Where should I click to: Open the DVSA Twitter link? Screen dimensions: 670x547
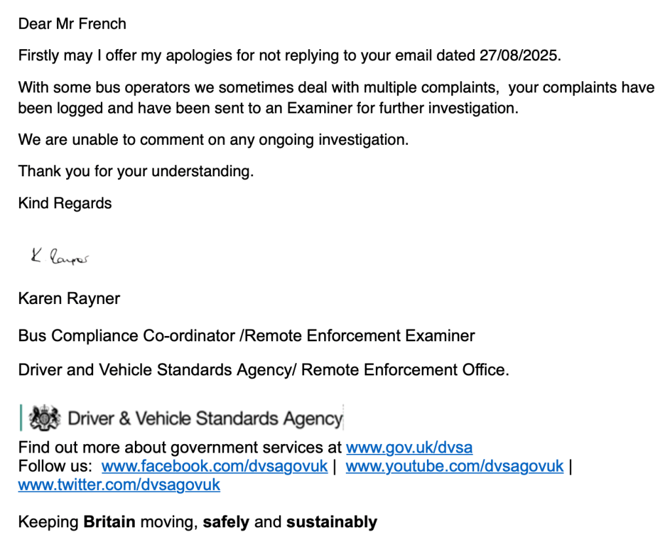(119, 485)
